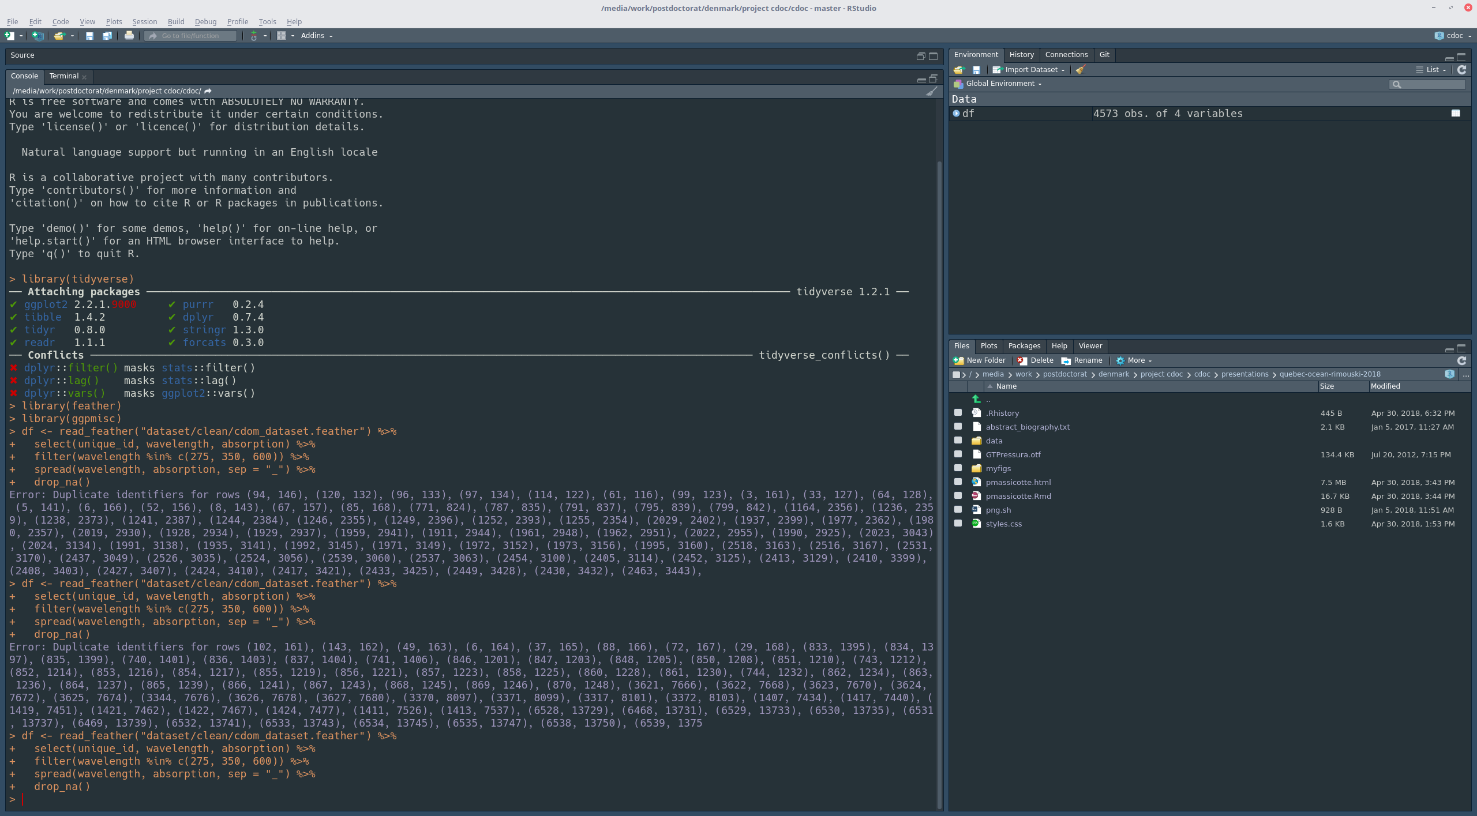Print the current file
1477x816 pixels.
coord(129,35)
